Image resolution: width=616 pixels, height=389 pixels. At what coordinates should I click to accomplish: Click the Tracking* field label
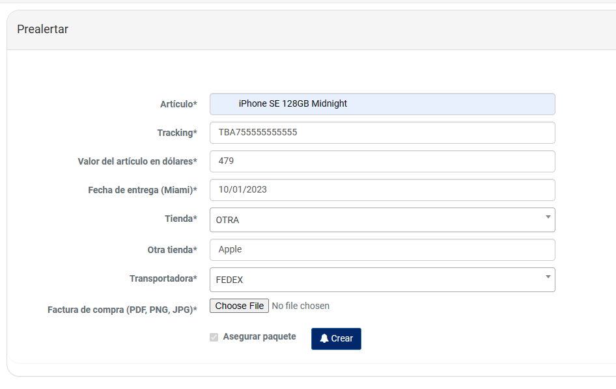(176, 133)
